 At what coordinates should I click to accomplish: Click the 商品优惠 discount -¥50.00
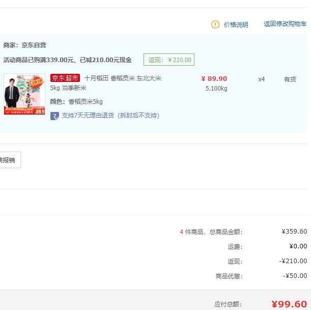coord(295,276)
